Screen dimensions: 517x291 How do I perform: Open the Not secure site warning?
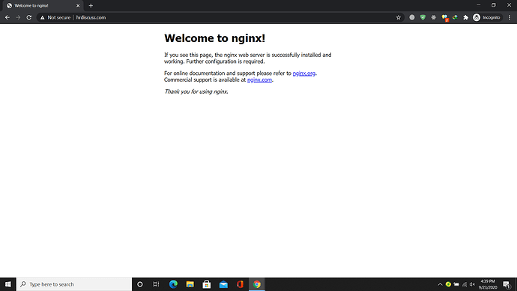pyautogui.click(x=55, y=17)
